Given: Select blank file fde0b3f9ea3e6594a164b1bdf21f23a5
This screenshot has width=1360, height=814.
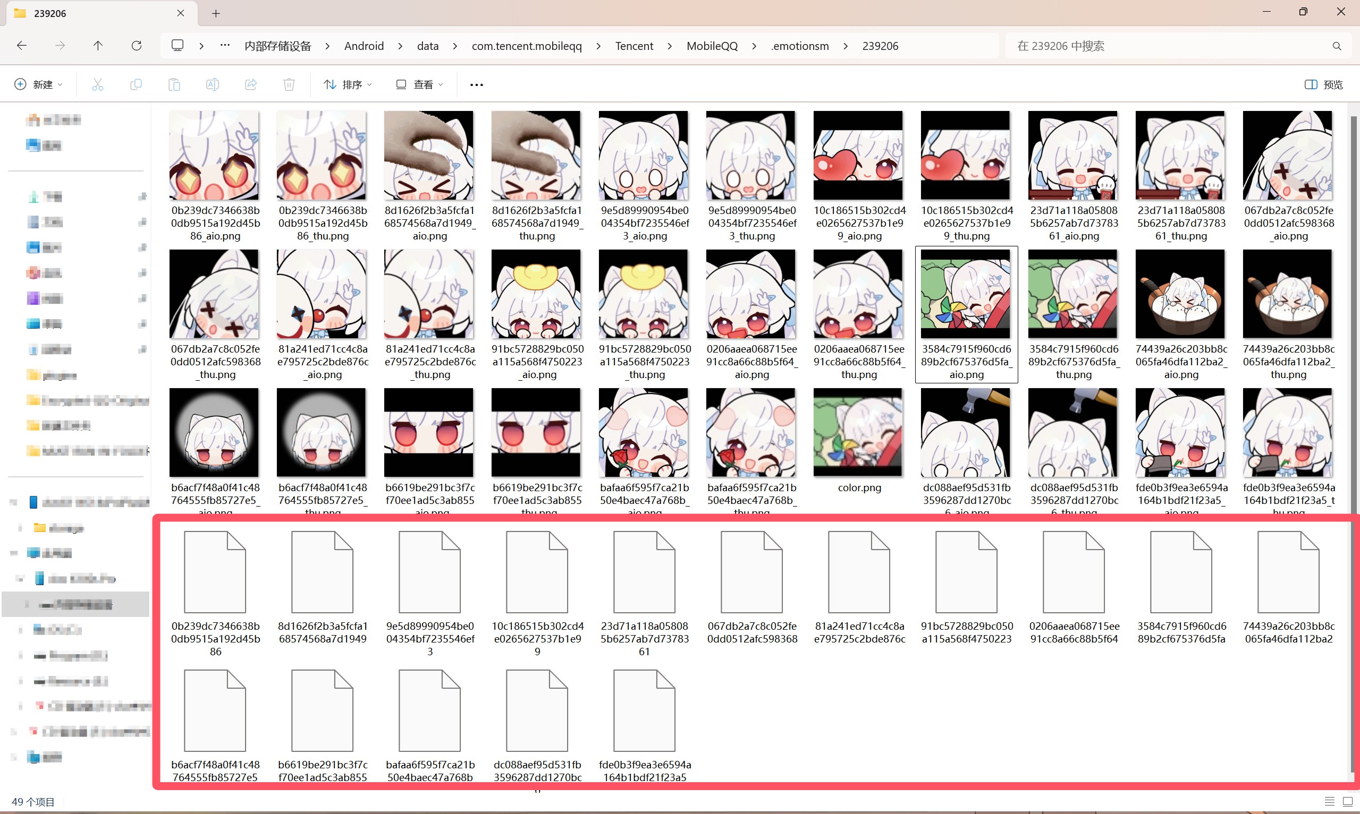Looking at the screenshot, I should (x=644, y=725).
